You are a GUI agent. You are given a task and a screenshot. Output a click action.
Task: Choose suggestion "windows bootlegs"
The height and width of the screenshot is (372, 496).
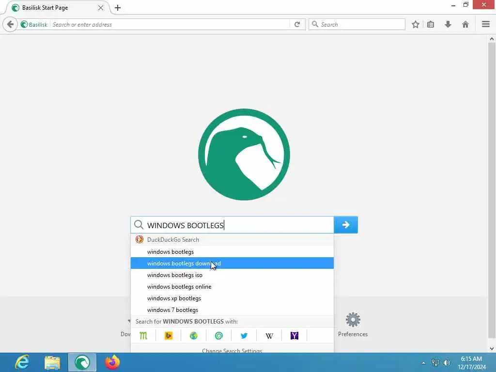pos(232,252)
